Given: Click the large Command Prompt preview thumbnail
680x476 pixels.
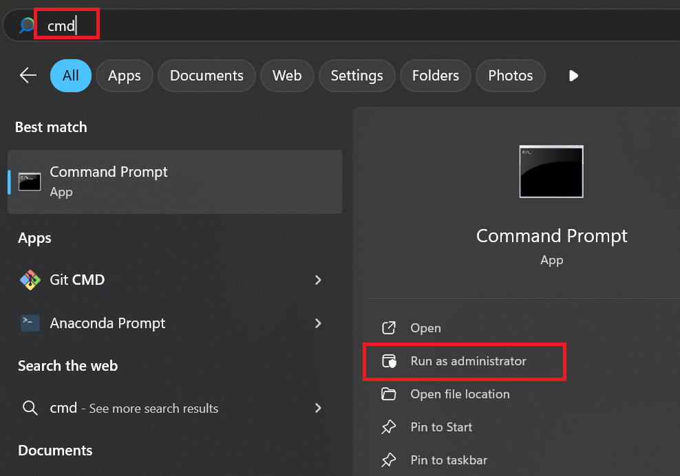Looking at the screenshot, I should click(551, 172).
